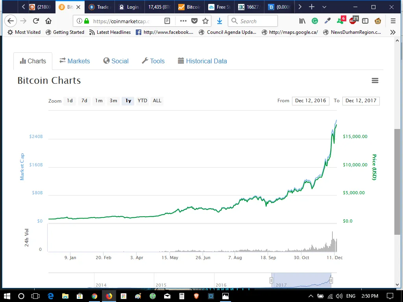Open the Social tab
Viewport: 403px width, 302px height.
click(116, 61)
